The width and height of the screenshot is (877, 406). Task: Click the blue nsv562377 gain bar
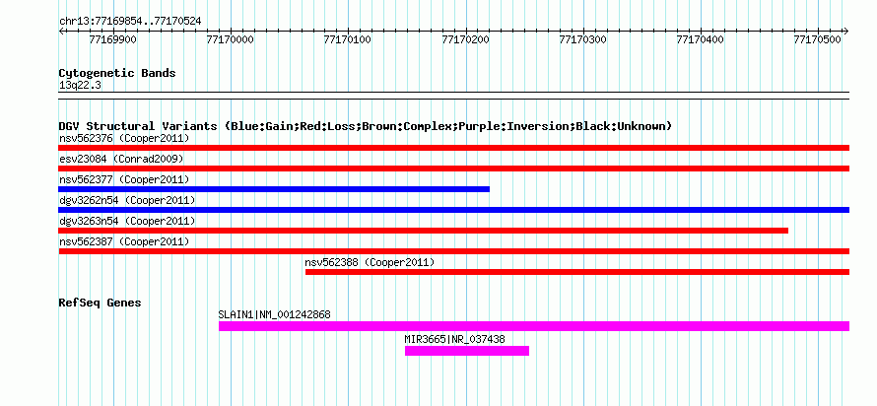coord(274,189)
